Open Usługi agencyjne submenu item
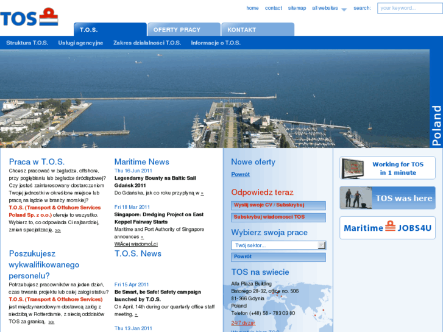Screen dimensions: 443x332 point(80,43)
